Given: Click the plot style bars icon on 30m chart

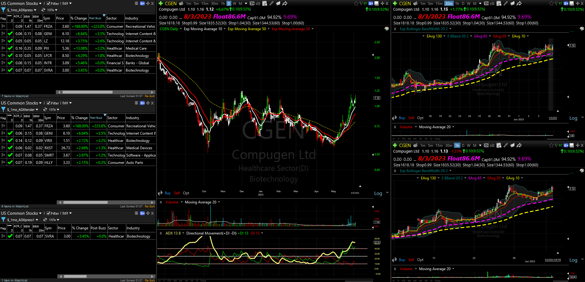Looking at the screenshot, I should [492, 3].
